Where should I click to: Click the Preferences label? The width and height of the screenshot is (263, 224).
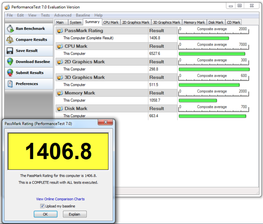pyautogui.click(x=27, y=84)
